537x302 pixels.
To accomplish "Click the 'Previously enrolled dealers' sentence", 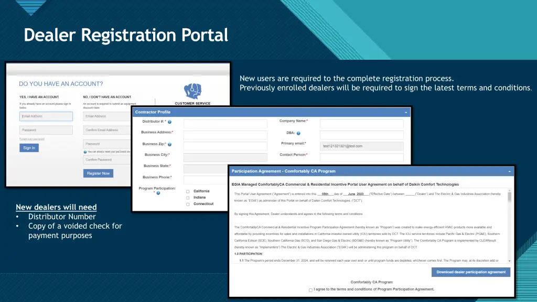I will tap(385, 88).
